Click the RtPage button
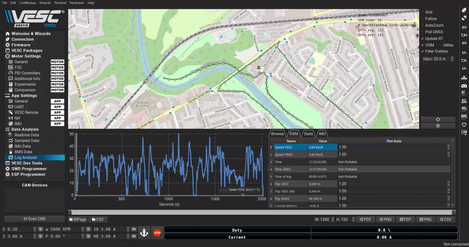 (78, 219)
